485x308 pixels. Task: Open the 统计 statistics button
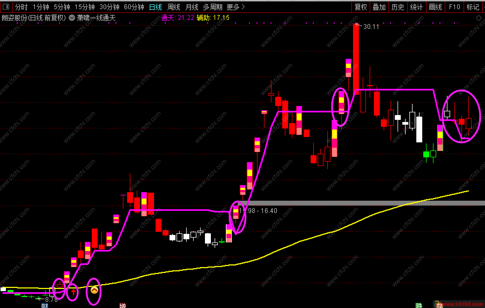click(x=417, y=7)
